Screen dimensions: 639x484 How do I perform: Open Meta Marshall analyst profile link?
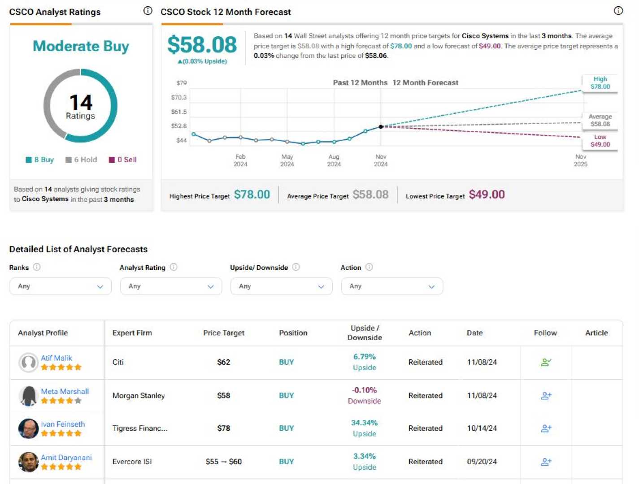pyautogui.click(x=65, y=391)
